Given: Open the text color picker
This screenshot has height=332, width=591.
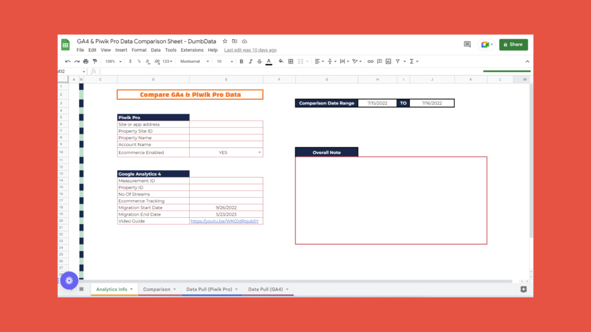Looking at the screenshot, I should pos(269,61).
